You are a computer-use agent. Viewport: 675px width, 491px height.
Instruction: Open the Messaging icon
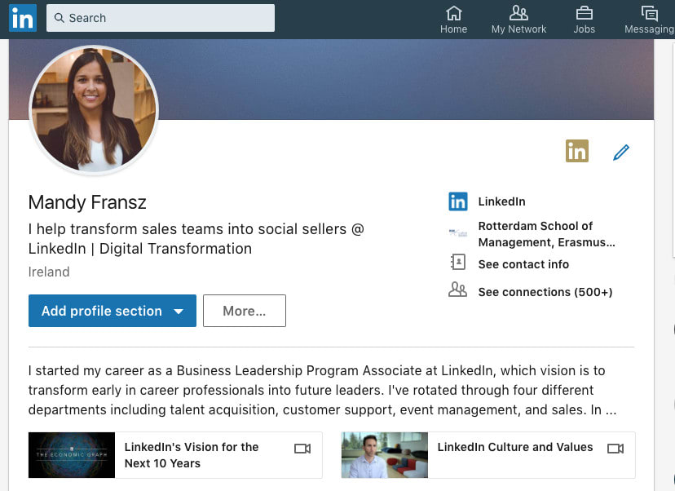(649, 14)
